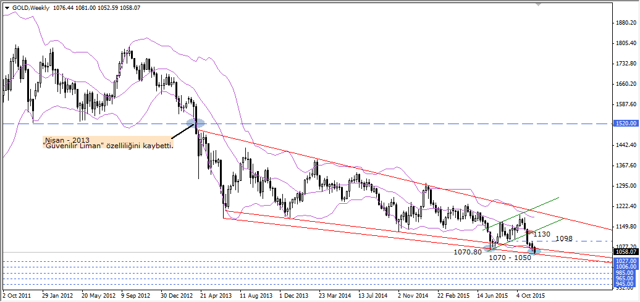The width and height of the screenshot is (640, 302).
Task: Click the 1880.20 value on the price scale
Action: click(x=626, y=23)
